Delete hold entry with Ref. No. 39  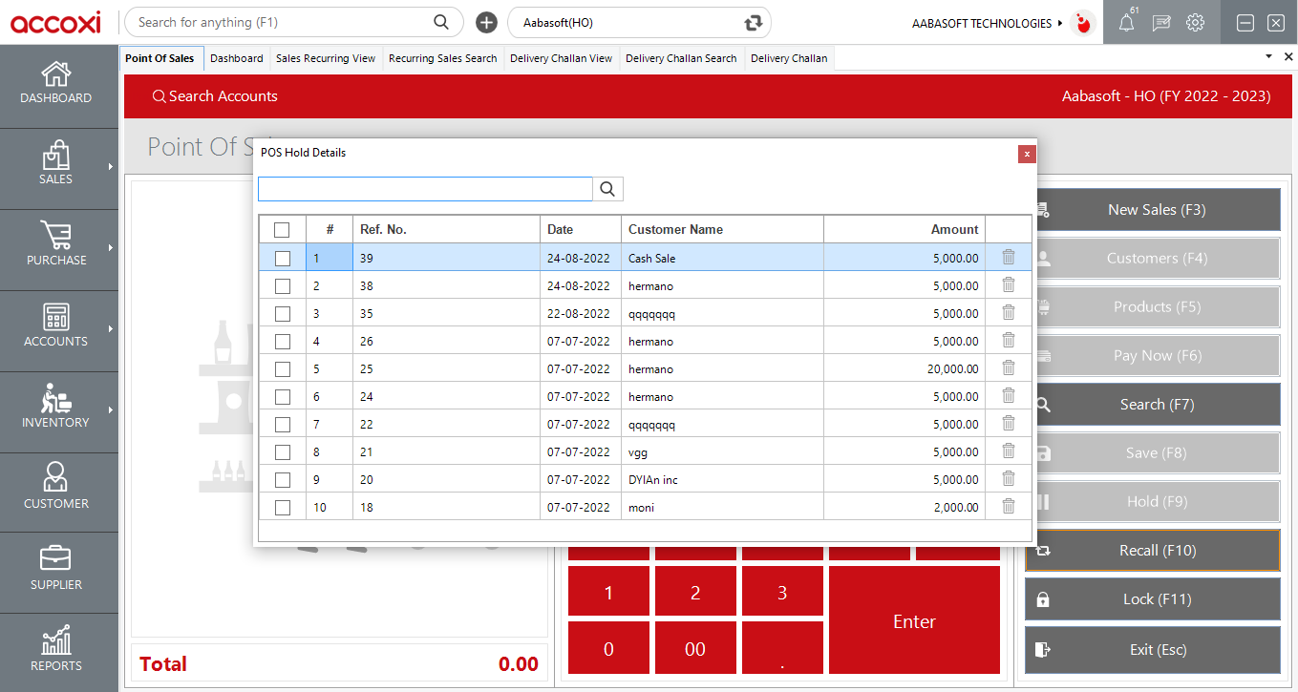point(1008,257)
